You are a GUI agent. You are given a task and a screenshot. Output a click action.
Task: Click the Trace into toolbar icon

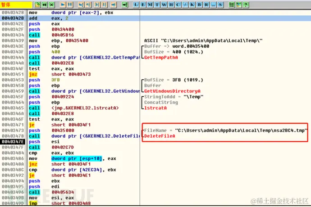click(x=97, y=4)
